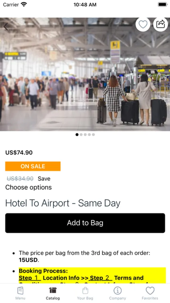Open Your Bag shopping bag icon
The image size is (170, 303).
85,291
